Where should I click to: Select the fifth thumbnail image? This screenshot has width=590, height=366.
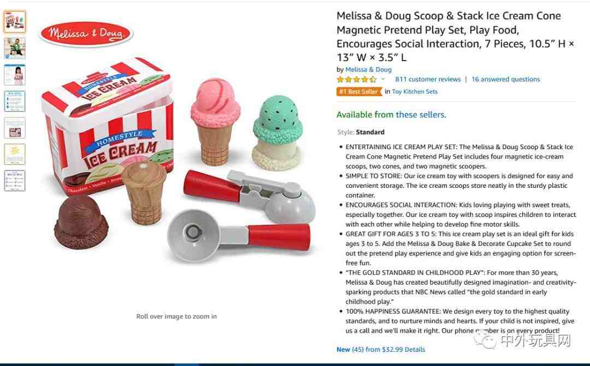tap(15, 127)
